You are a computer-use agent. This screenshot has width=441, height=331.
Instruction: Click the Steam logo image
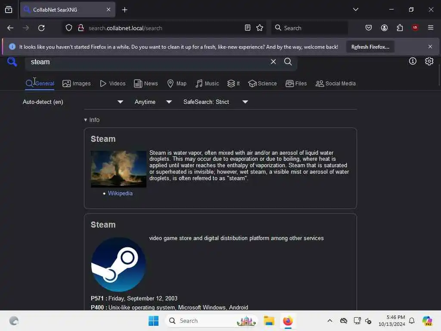point(118,264)
